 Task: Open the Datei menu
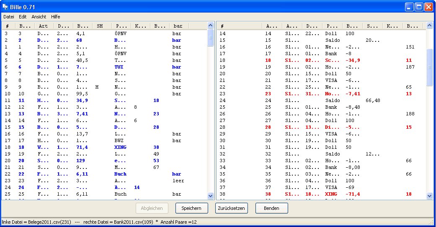[9, 17]
